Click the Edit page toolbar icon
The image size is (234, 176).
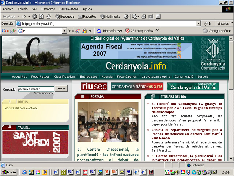[151, 16]
